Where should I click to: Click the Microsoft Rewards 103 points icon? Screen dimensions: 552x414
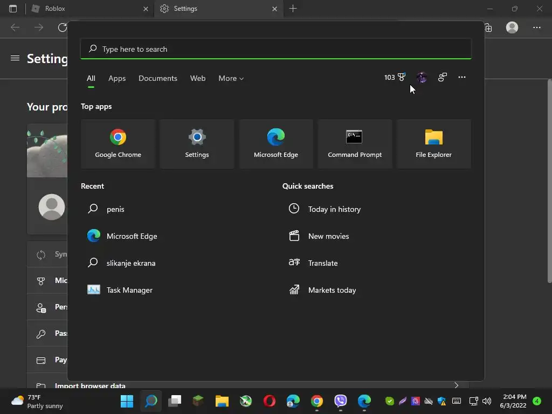(x=395, y=77)
